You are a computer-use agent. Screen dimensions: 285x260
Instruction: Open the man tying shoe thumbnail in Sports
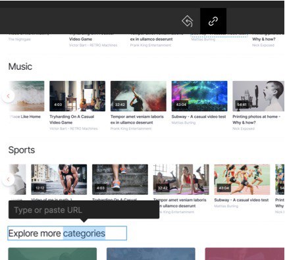59,180
